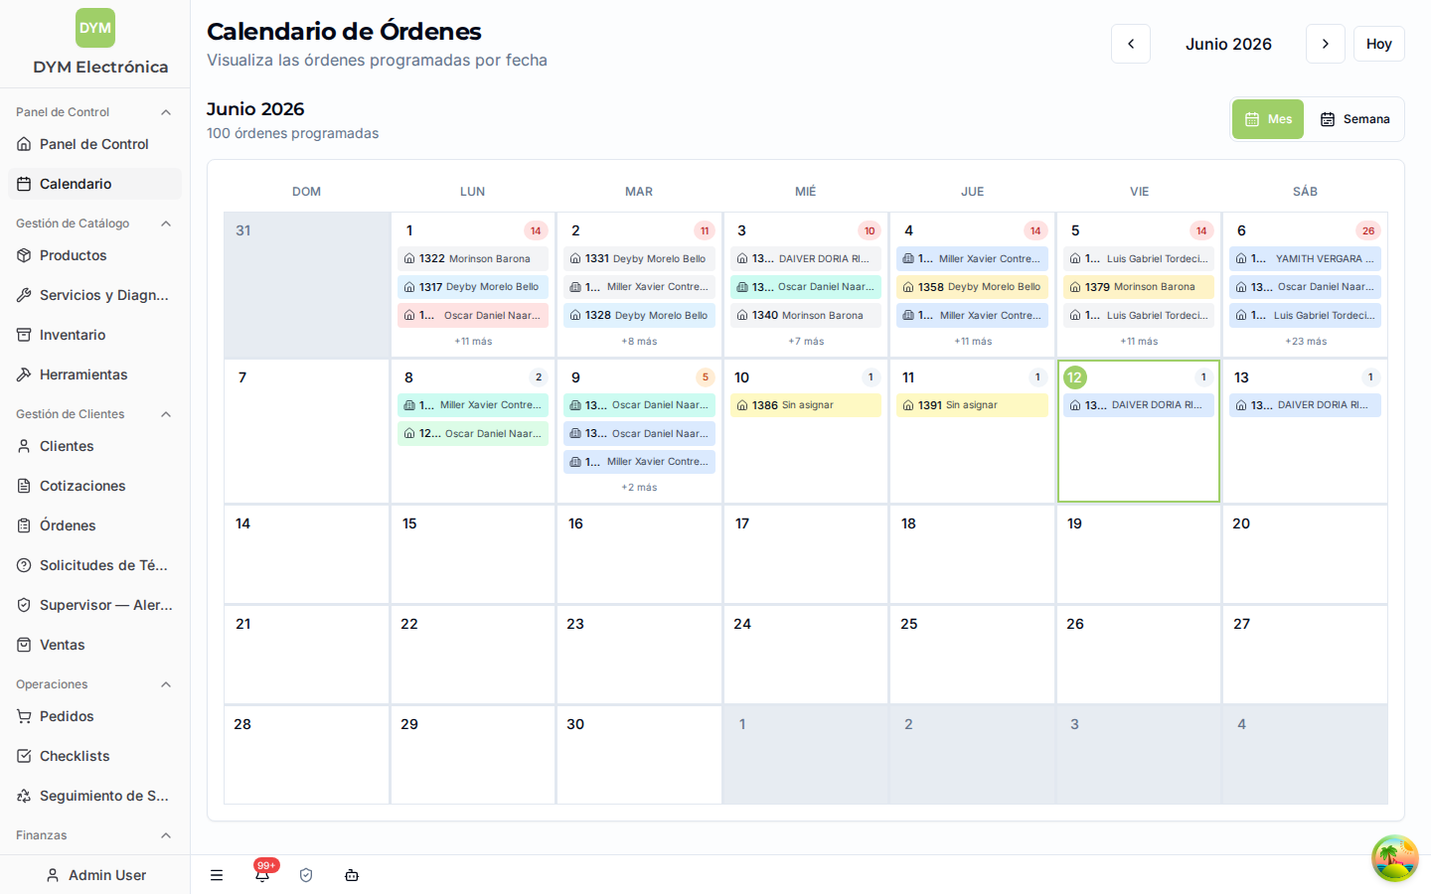This screenshot has height=894, width=1431.
Task: Open the DAIVER DORIA order on June 13
Action: pos(1306,405)
